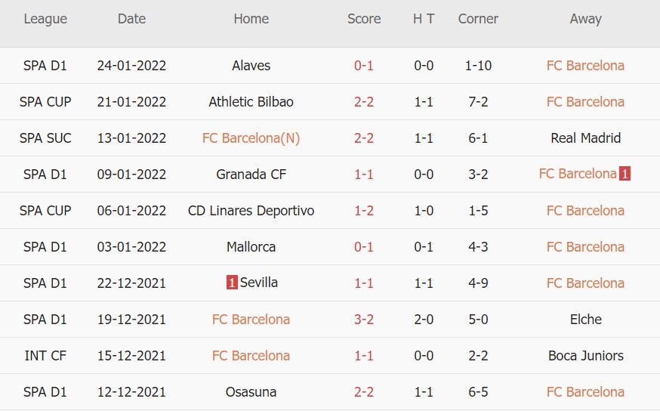Click the Boca Juniors team name
The height and width of the screenshot is (411, 660).
(585, 356)
